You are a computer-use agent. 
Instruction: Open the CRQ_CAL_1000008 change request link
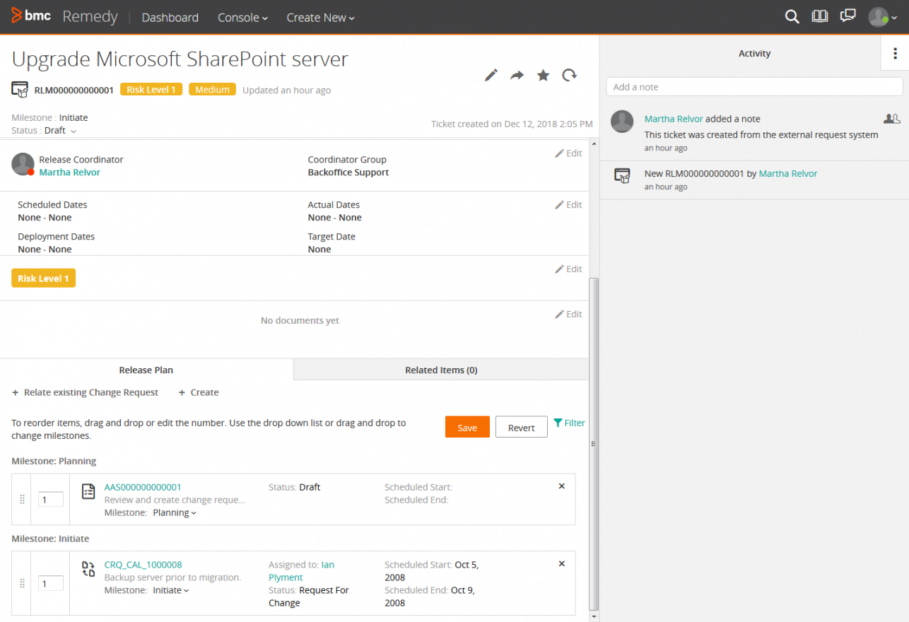[x=143, y=565]
